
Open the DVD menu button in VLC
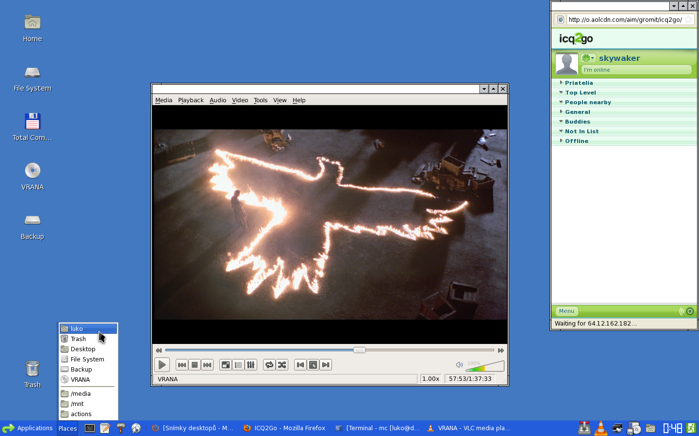[313, 365]
